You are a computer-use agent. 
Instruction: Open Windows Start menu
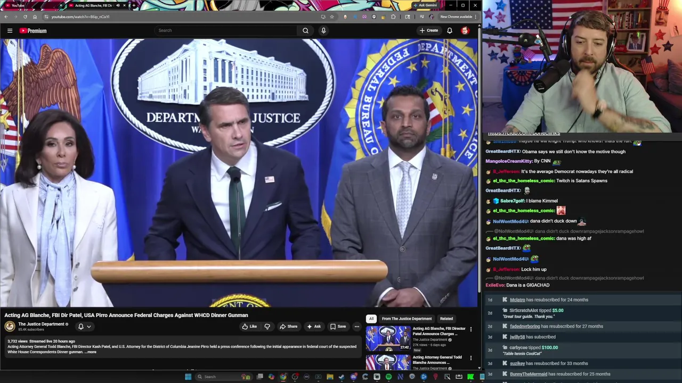(188, 377)
